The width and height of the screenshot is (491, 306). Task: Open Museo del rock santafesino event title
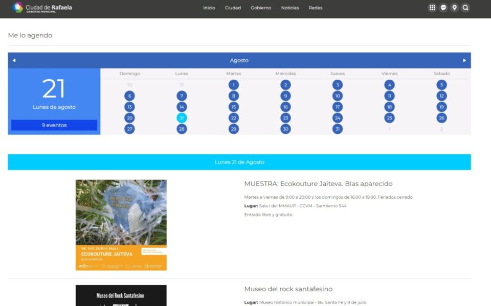coord(288,289)
